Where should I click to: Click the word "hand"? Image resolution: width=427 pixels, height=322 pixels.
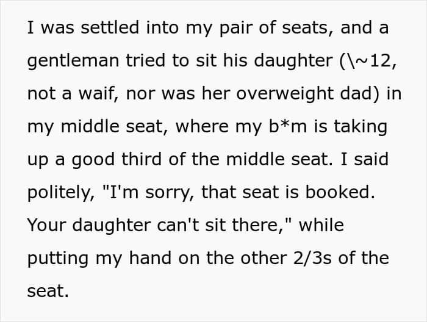tap(150, 258)
